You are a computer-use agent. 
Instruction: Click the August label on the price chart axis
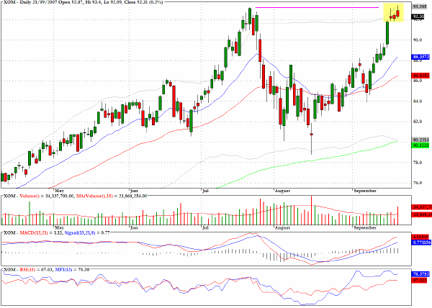tap(282, 191)
